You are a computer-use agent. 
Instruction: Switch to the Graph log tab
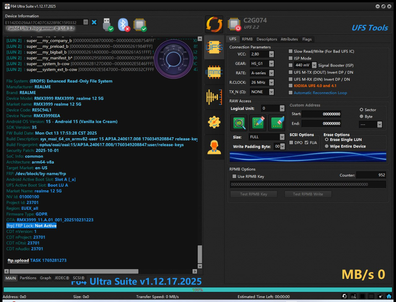click(45, 278)
